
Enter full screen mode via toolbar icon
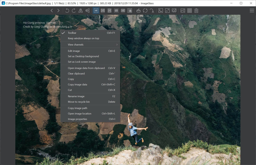pos(167,10)
